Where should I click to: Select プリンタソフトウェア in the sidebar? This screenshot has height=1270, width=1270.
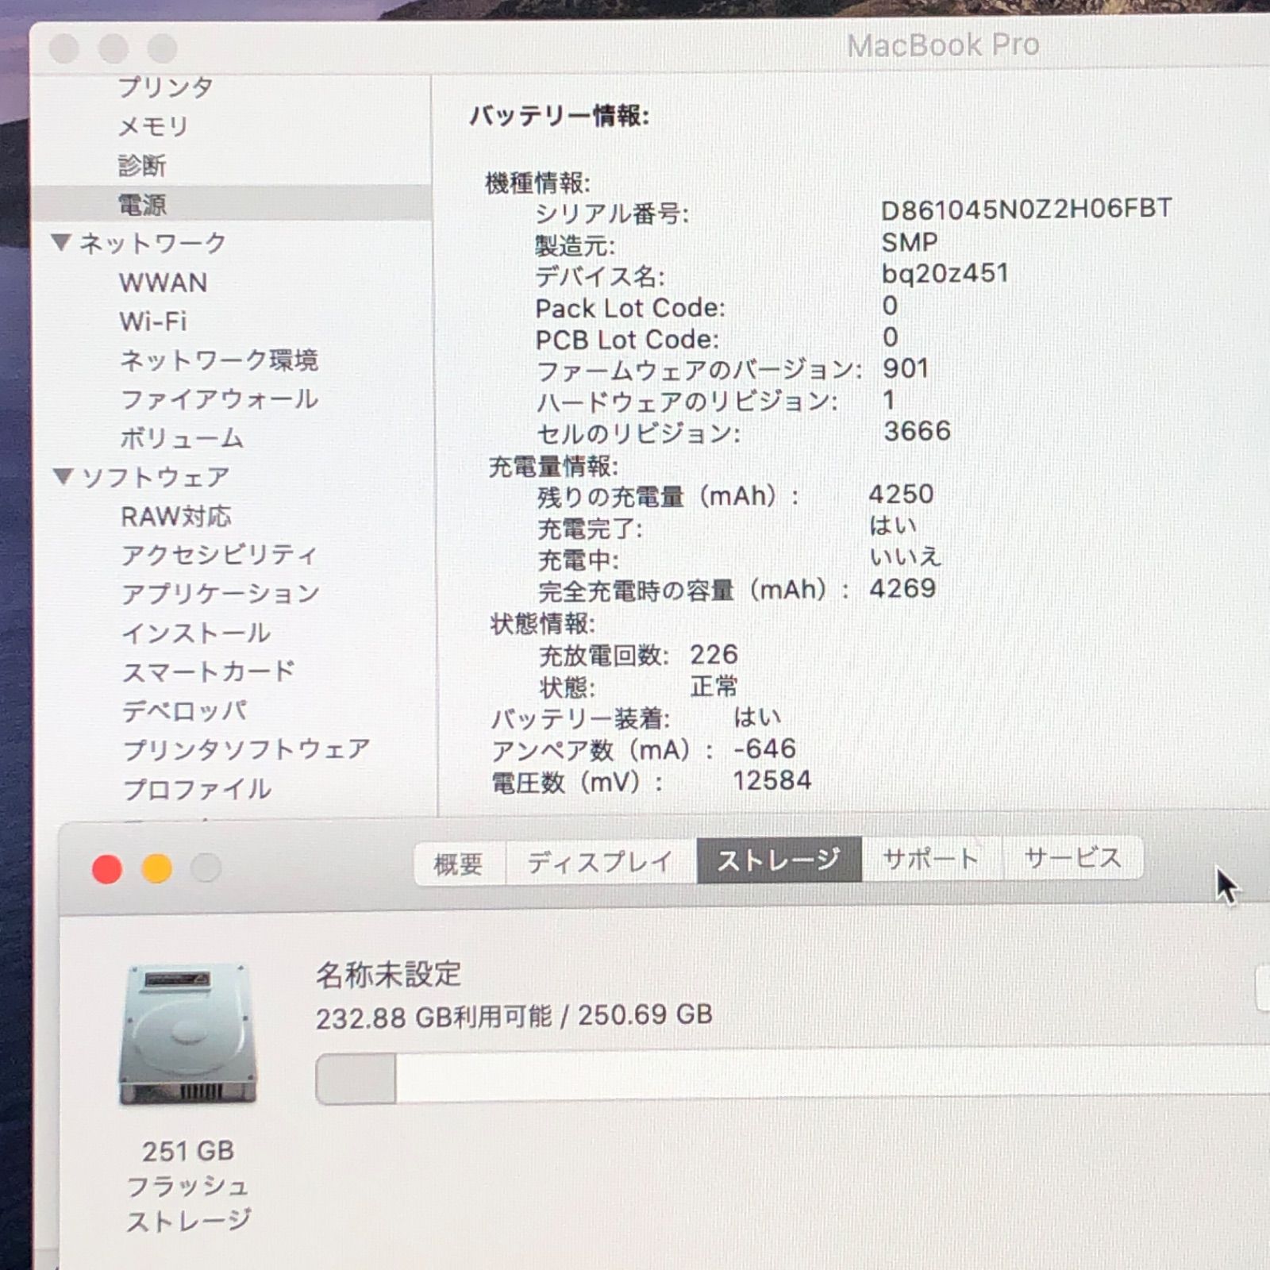coord(246,749)
